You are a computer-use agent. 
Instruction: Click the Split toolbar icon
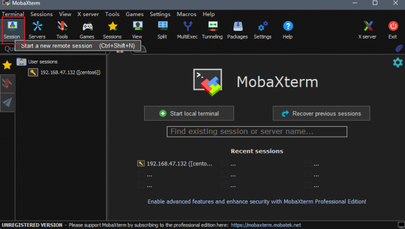pyautogui.click(x=162, y=30)
